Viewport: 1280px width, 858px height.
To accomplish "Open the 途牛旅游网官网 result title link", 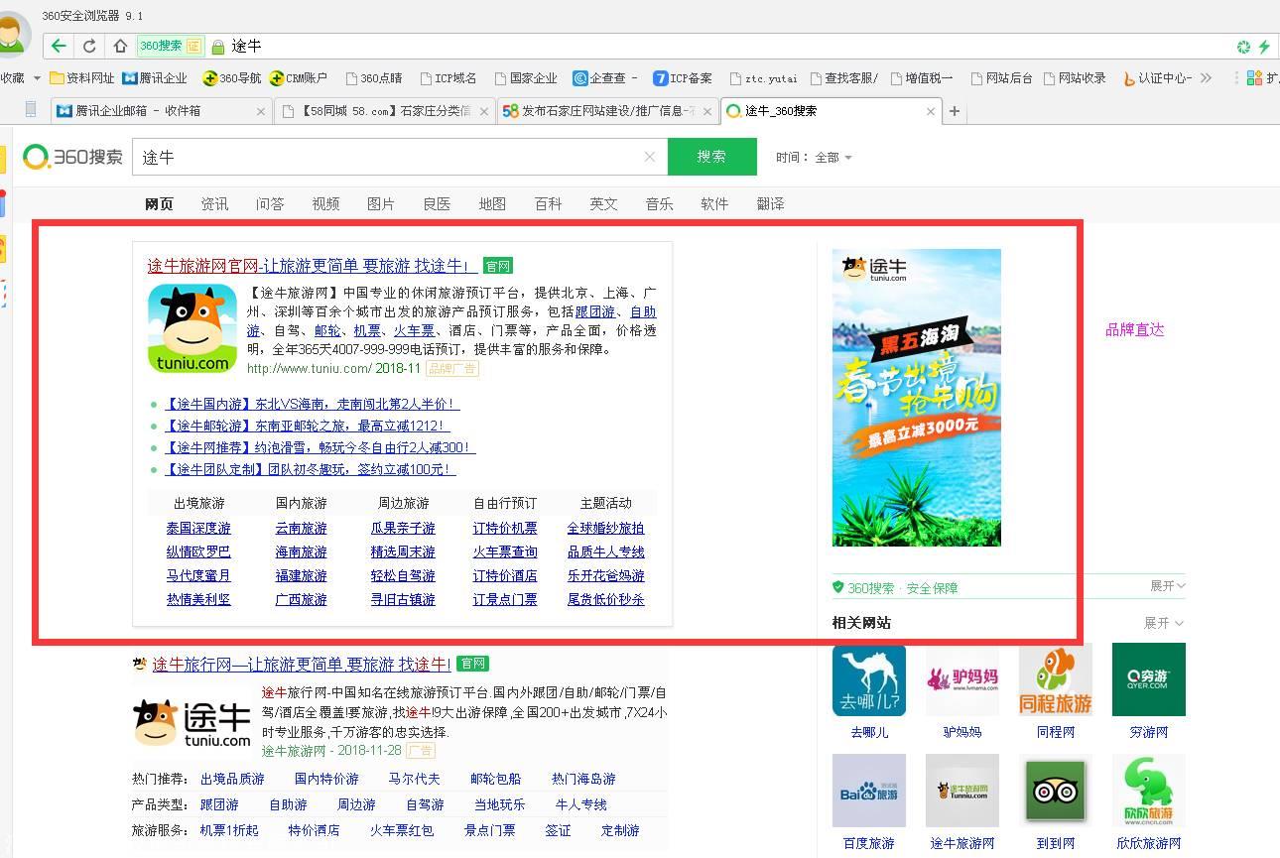I will click(312, 266).
